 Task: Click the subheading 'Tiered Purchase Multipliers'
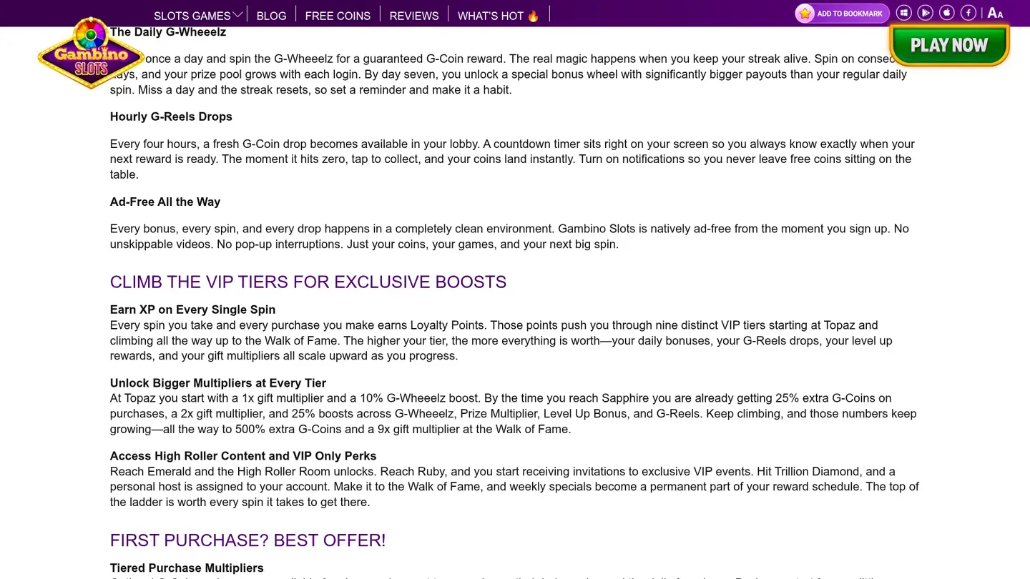[x=187, y=568]
